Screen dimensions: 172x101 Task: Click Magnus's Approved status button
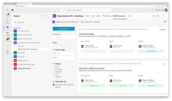(x=151, y=86)
